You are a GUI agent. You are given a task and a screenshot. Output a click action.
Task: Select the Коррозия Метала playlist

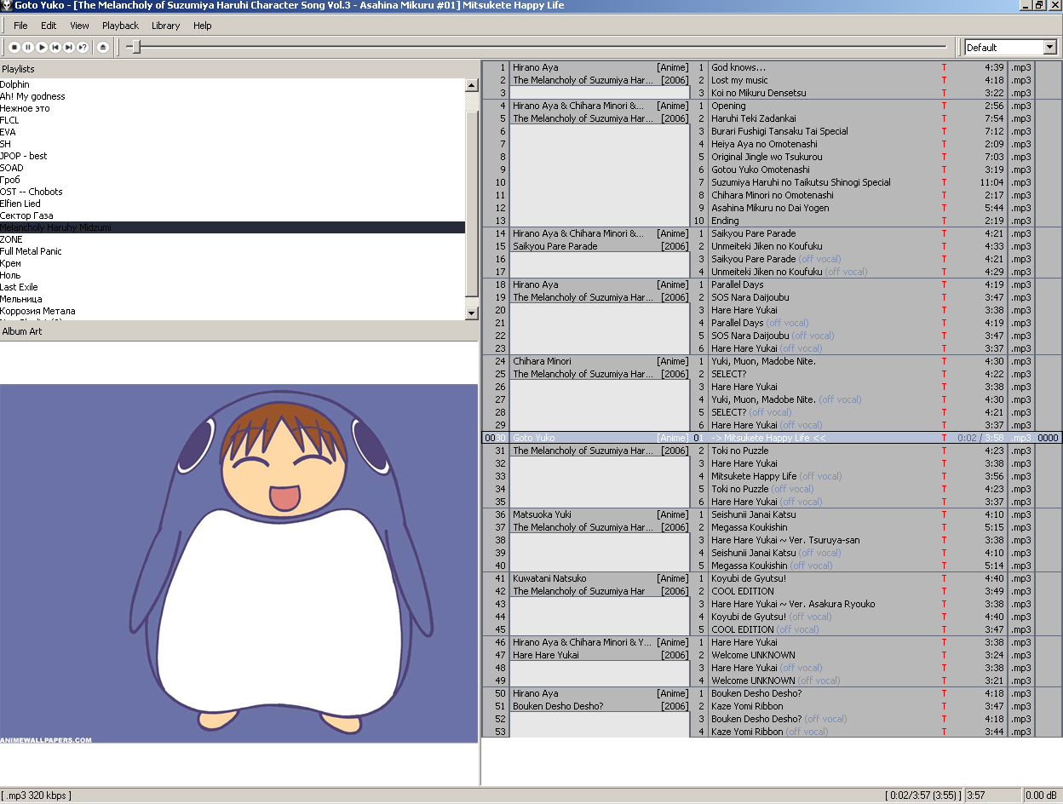(x=233, y=311)
